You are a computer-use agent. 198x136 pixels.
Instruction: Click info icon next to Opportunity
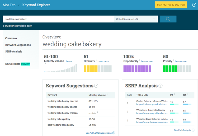point(140,60)
